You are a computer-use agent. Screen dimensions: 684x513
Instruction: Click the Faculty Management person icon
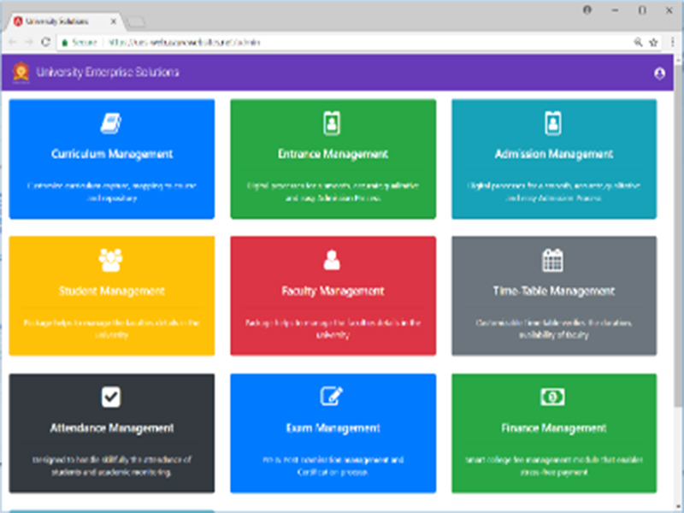point(332,260)
